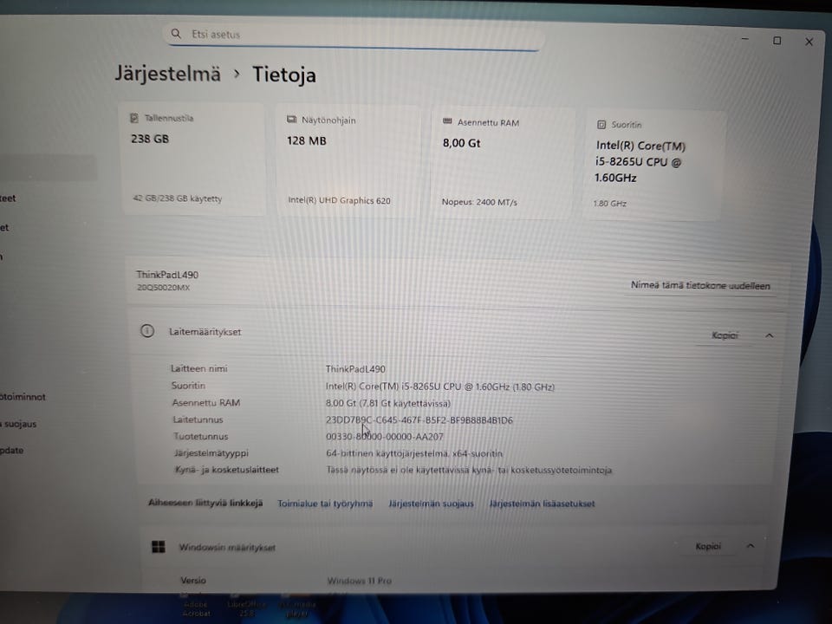This screenshot has height=624, width=832.
Task: Click the search magnifier icon
Action: [x=176, y=34]
